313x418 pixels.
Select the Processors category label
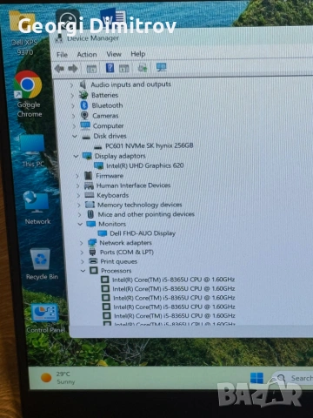pyautogui.click(x=116, y=271)
